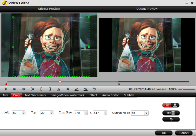Select the Crop tab
Screen dimensions: 196x136
pos(16,95)
